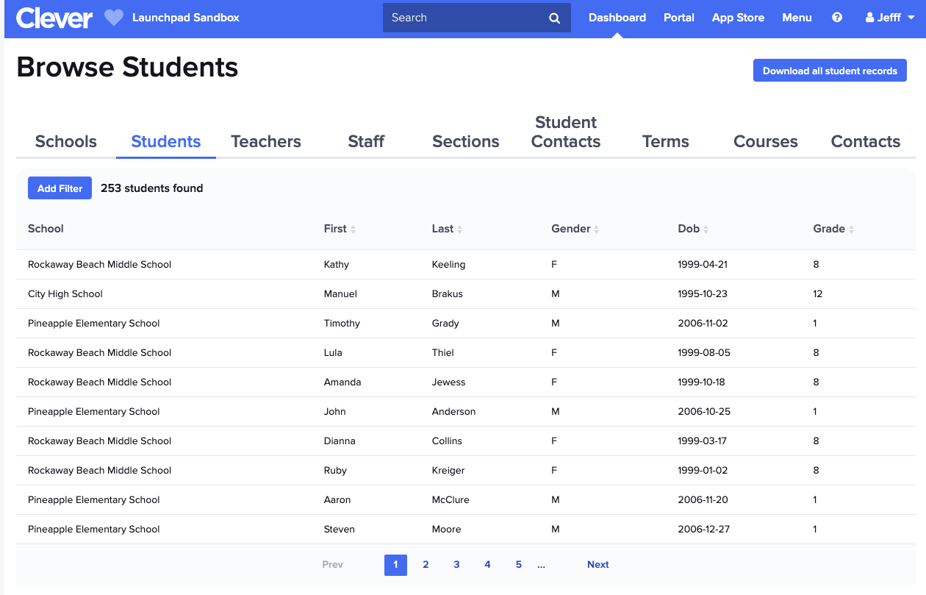The width and height of the screenshot is (926, 595).
Task: Click the heart icon beside Launchpad Sandbox
Action: click(x=113, y=18)
